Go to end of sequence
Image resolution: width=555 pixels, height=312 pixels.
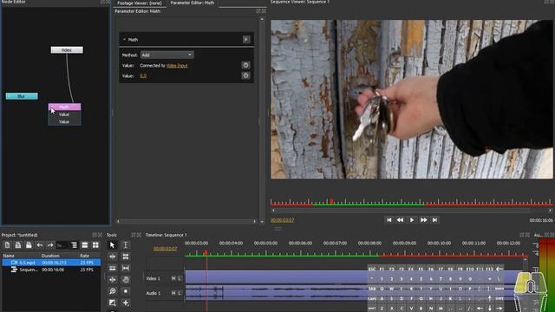pos(434,220)
